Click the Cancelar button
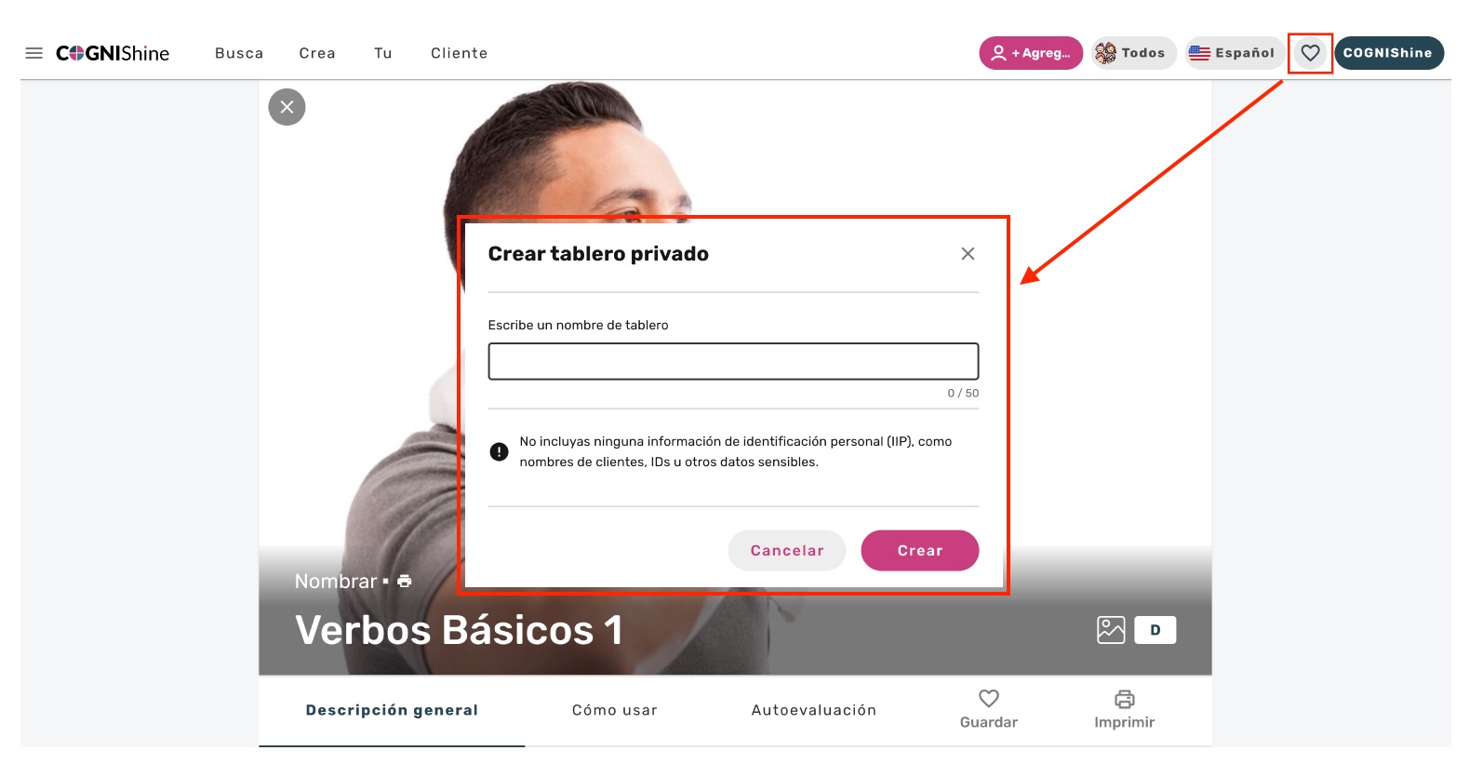The image size is (1469, 764). click(786, 551)
